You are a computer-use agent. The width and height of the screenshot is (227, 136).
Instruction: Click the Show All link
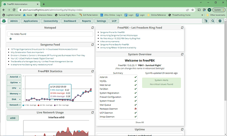(140, 122)
